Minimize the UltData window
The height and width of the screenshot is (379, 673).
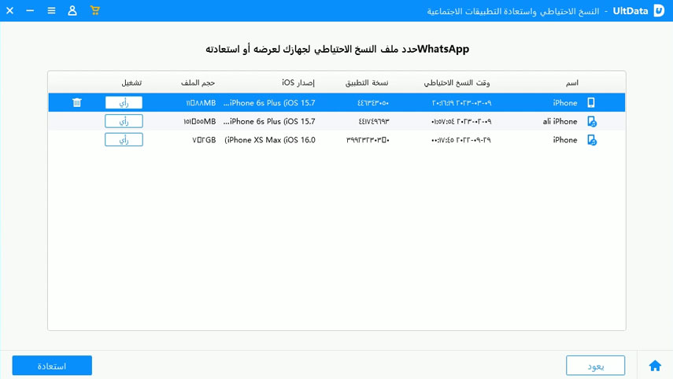tap(30, 10)
